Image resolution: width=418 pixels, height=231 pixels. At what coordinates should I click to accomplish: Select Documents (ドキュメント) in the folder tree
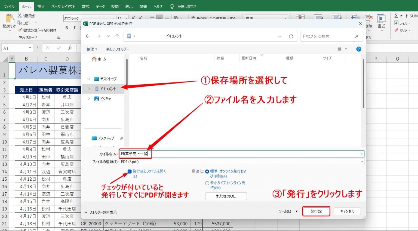point(105,89)
